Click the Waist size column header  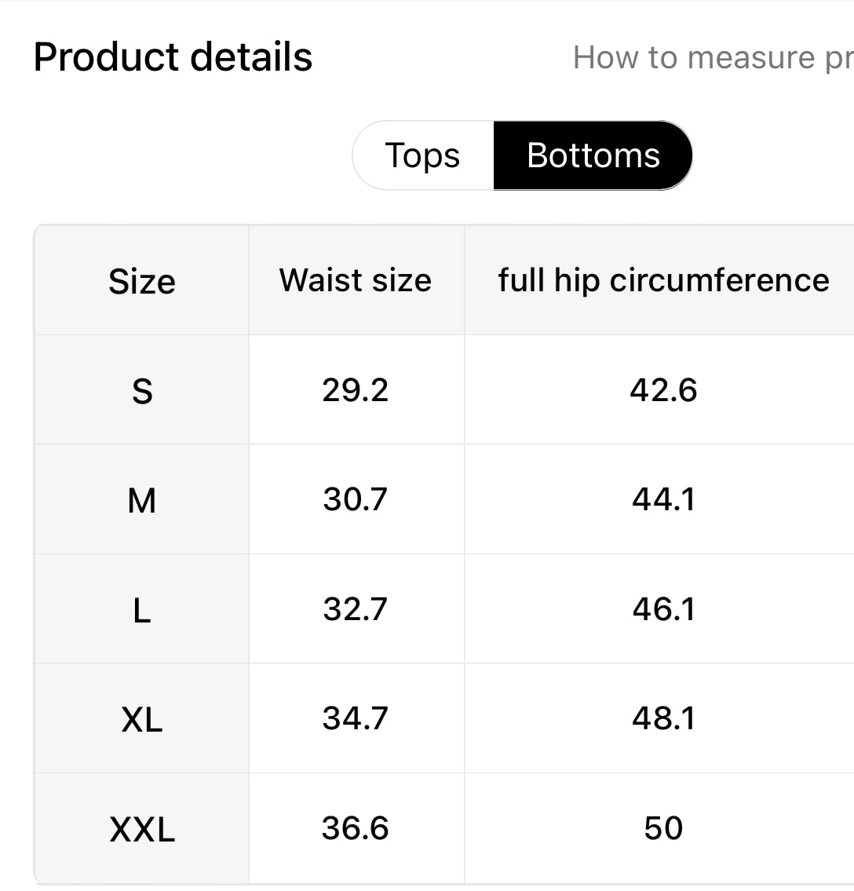[356, 280]
